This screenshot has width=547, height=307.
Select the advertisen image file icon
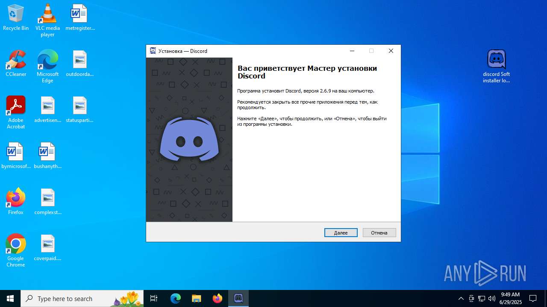point(47,110)
